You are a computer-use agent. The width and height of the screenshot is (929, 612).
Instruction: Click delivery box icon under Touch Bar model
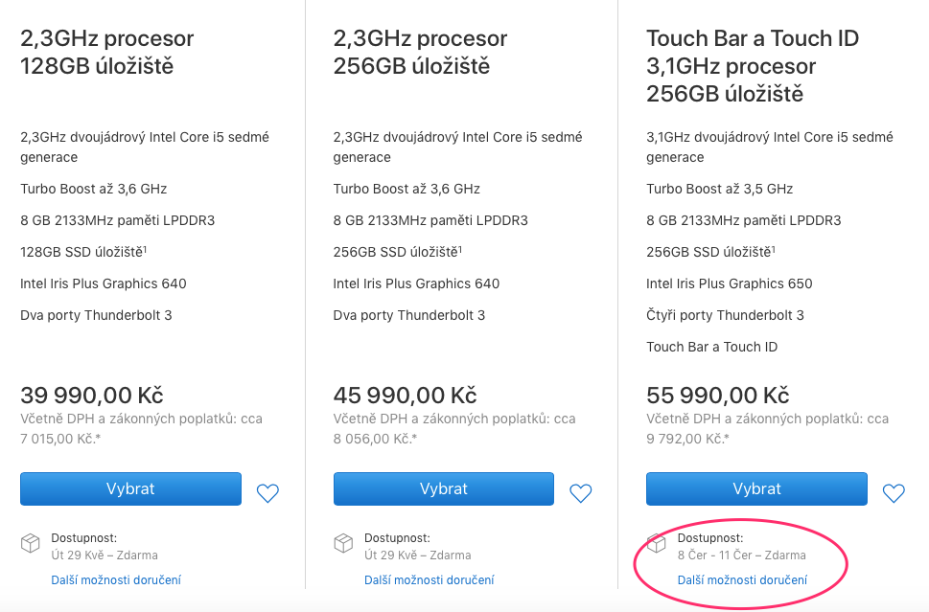tap(657, 544)
